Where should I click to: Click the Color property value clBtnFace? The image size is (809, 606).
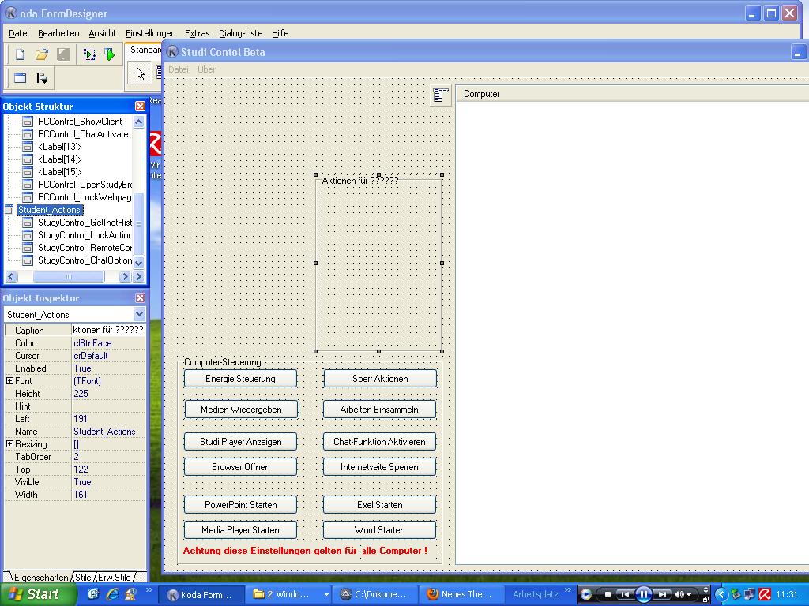(107, 343)
